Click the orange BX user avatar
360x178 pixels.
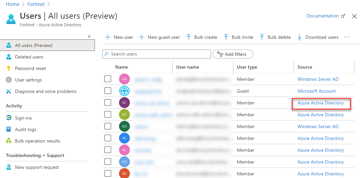pyautogui.click(x=124, y=173)
